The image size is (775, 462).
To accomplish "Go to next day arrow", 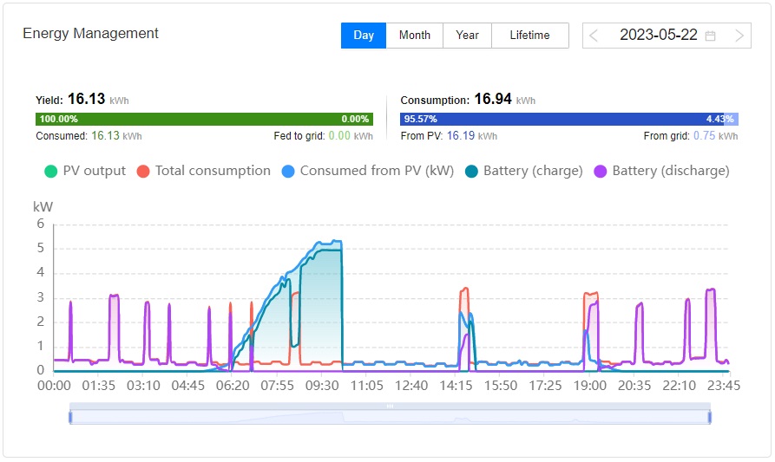I will [x=739, y=36].
